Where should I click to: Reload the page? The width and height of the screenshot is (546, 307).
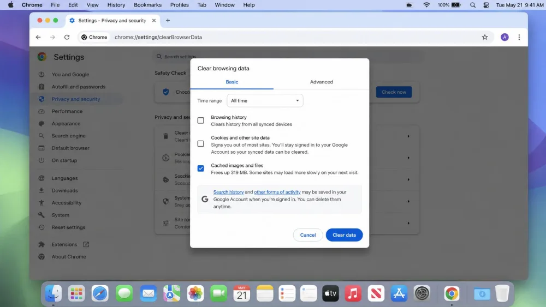click(x=67, y=37)
